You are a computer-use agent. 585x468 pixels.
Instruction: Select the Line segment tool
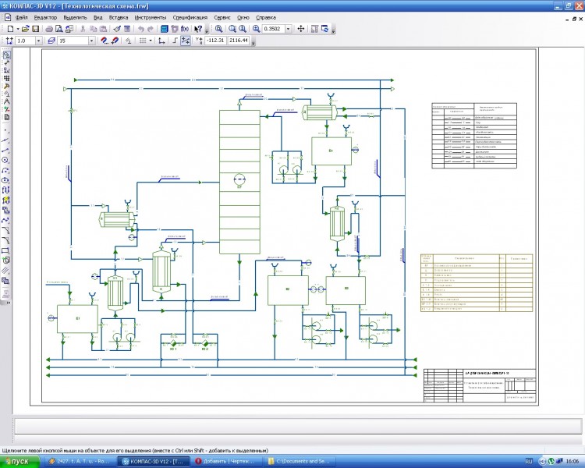point(5,150)
